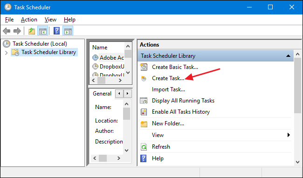Click the Forward arrow toolbar icon
Image resolution: width=303 pixels, height=178 pixels.
pos(17,31)
